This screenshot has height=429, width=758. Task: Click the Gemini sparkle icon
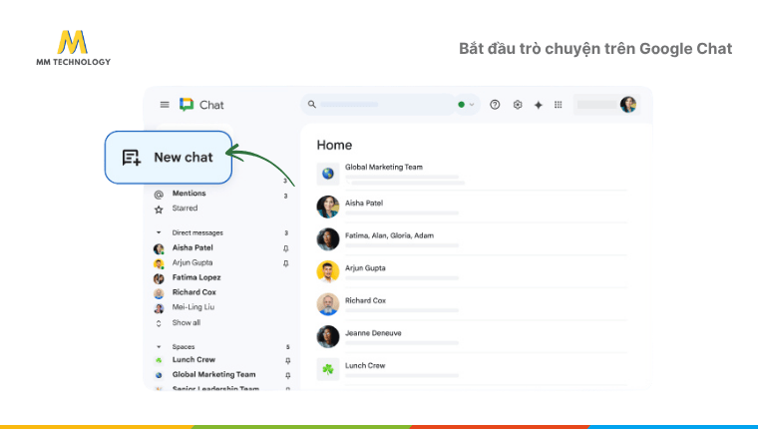click(538, 105)
